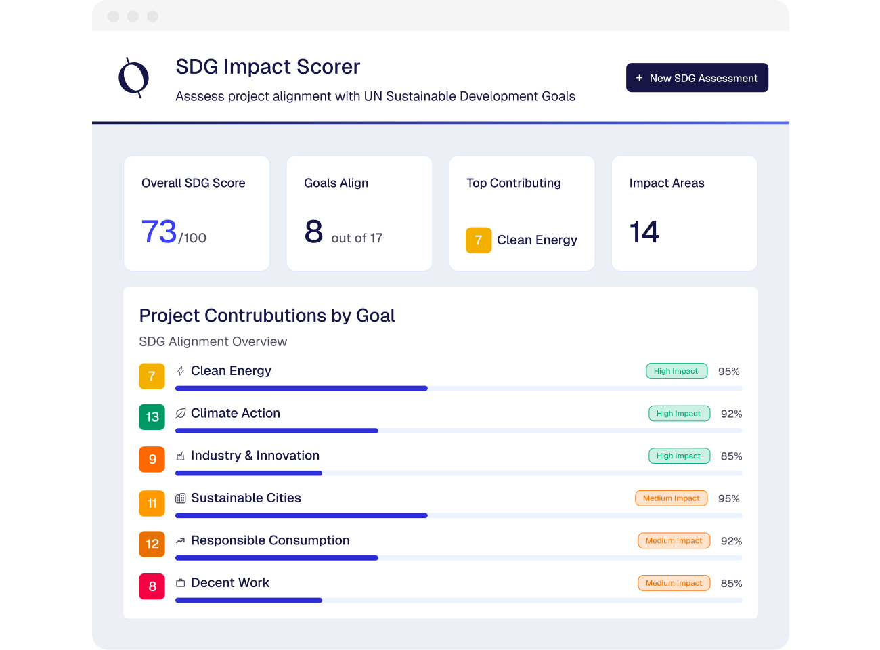Click the factory icon beside Industry & Innovation
880x650 pixels.
[180, 456]
